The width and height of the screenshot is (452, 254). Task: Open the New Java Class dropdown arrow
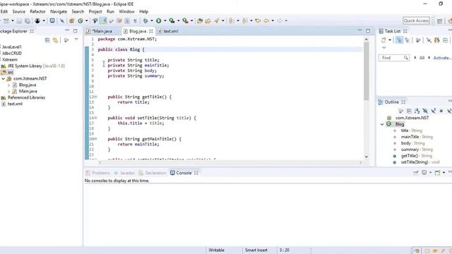86,20
